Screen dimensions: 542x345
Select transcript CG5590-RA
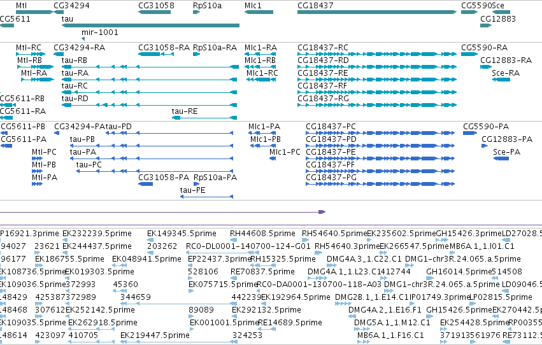[469, 54]
